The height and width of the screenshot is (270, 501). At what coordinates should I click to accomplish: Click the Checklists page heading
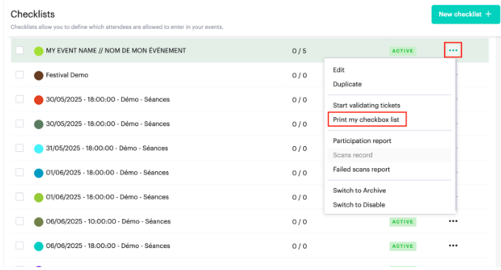pyautogui.click(x=32, y=14)
